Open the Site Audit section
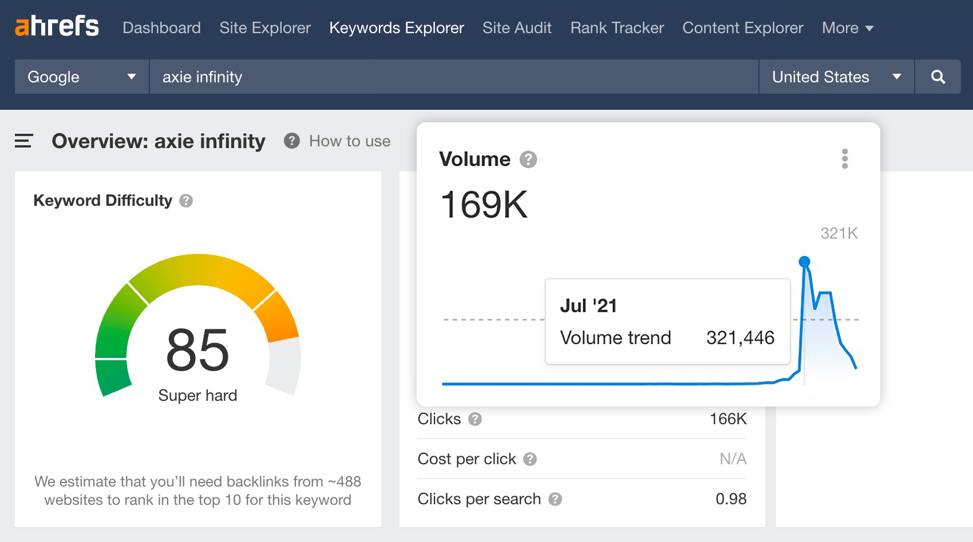973x542 pixels. click(517, 27)
